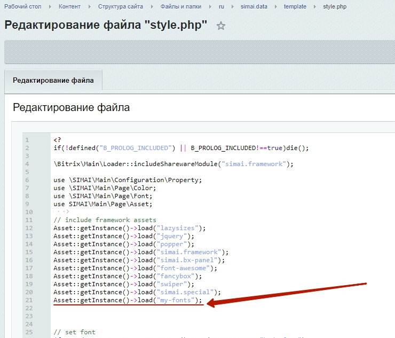Place cursor on the "my-fonts" code line
This screenshot has width=395, height=338.
(128, 301)
